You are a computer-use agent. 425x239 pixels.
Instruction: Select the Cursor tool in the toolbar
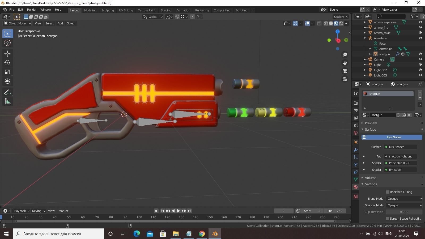7,43
